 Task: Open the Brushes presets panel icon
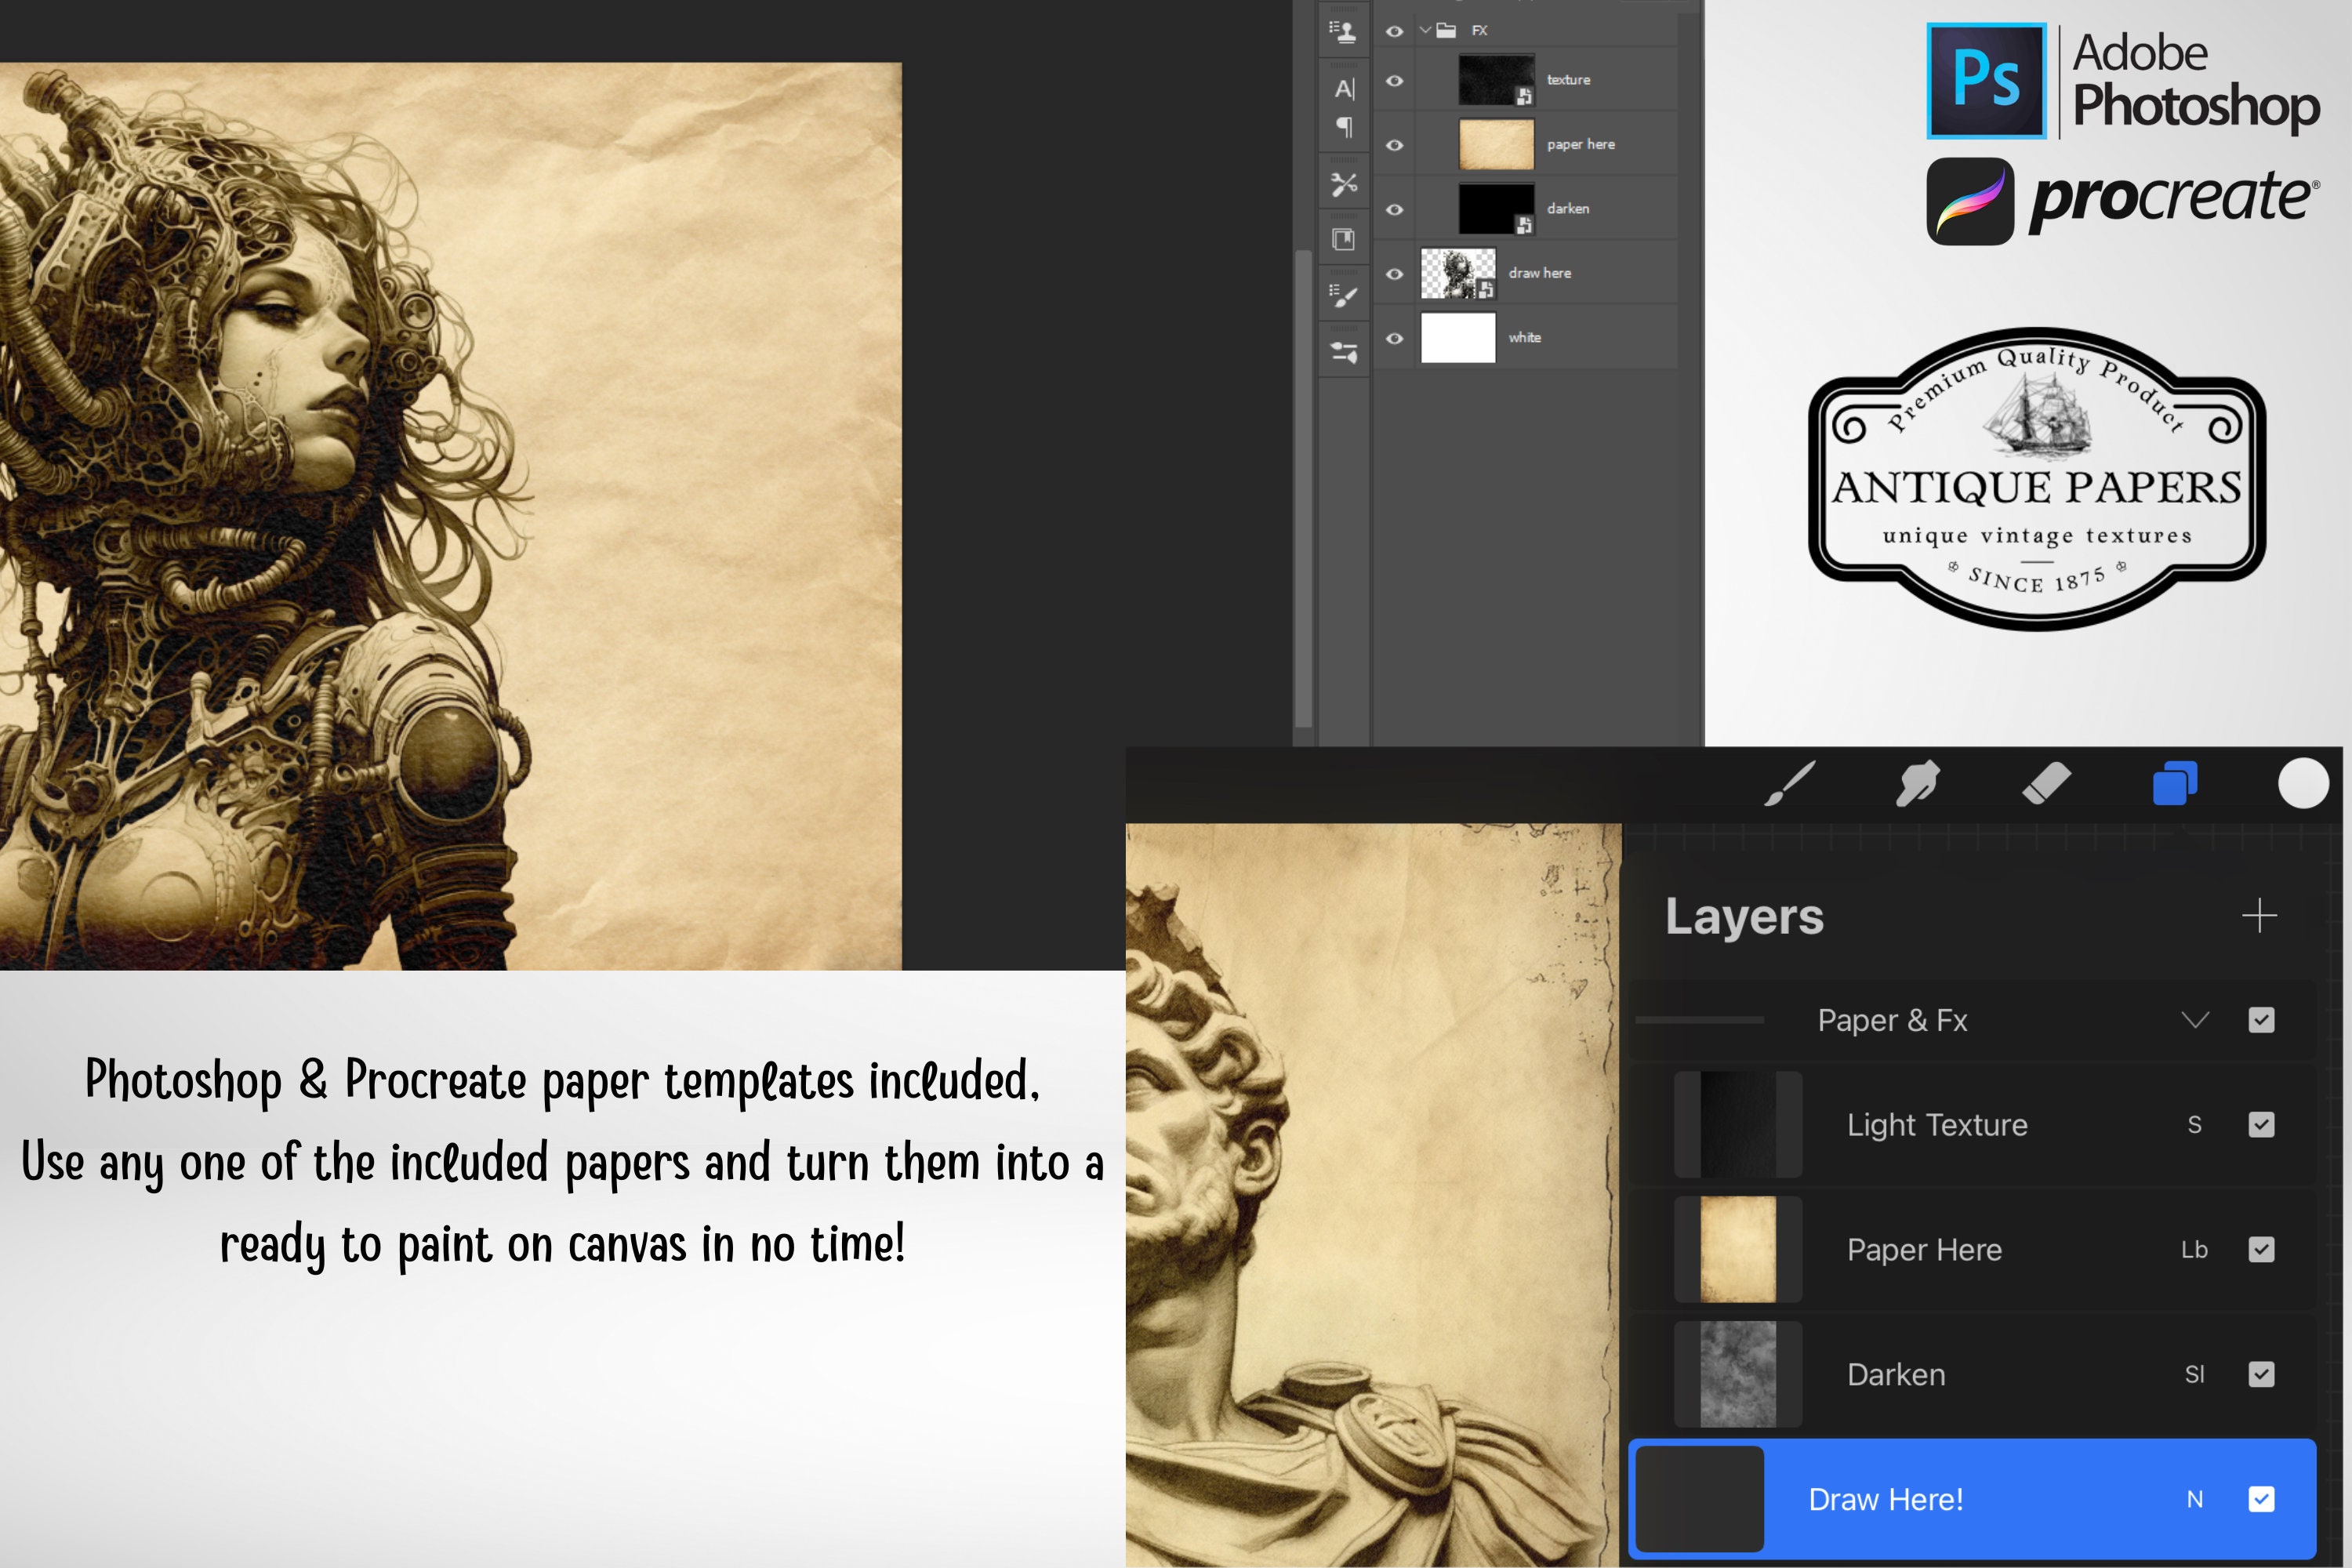pos(1344,352)
